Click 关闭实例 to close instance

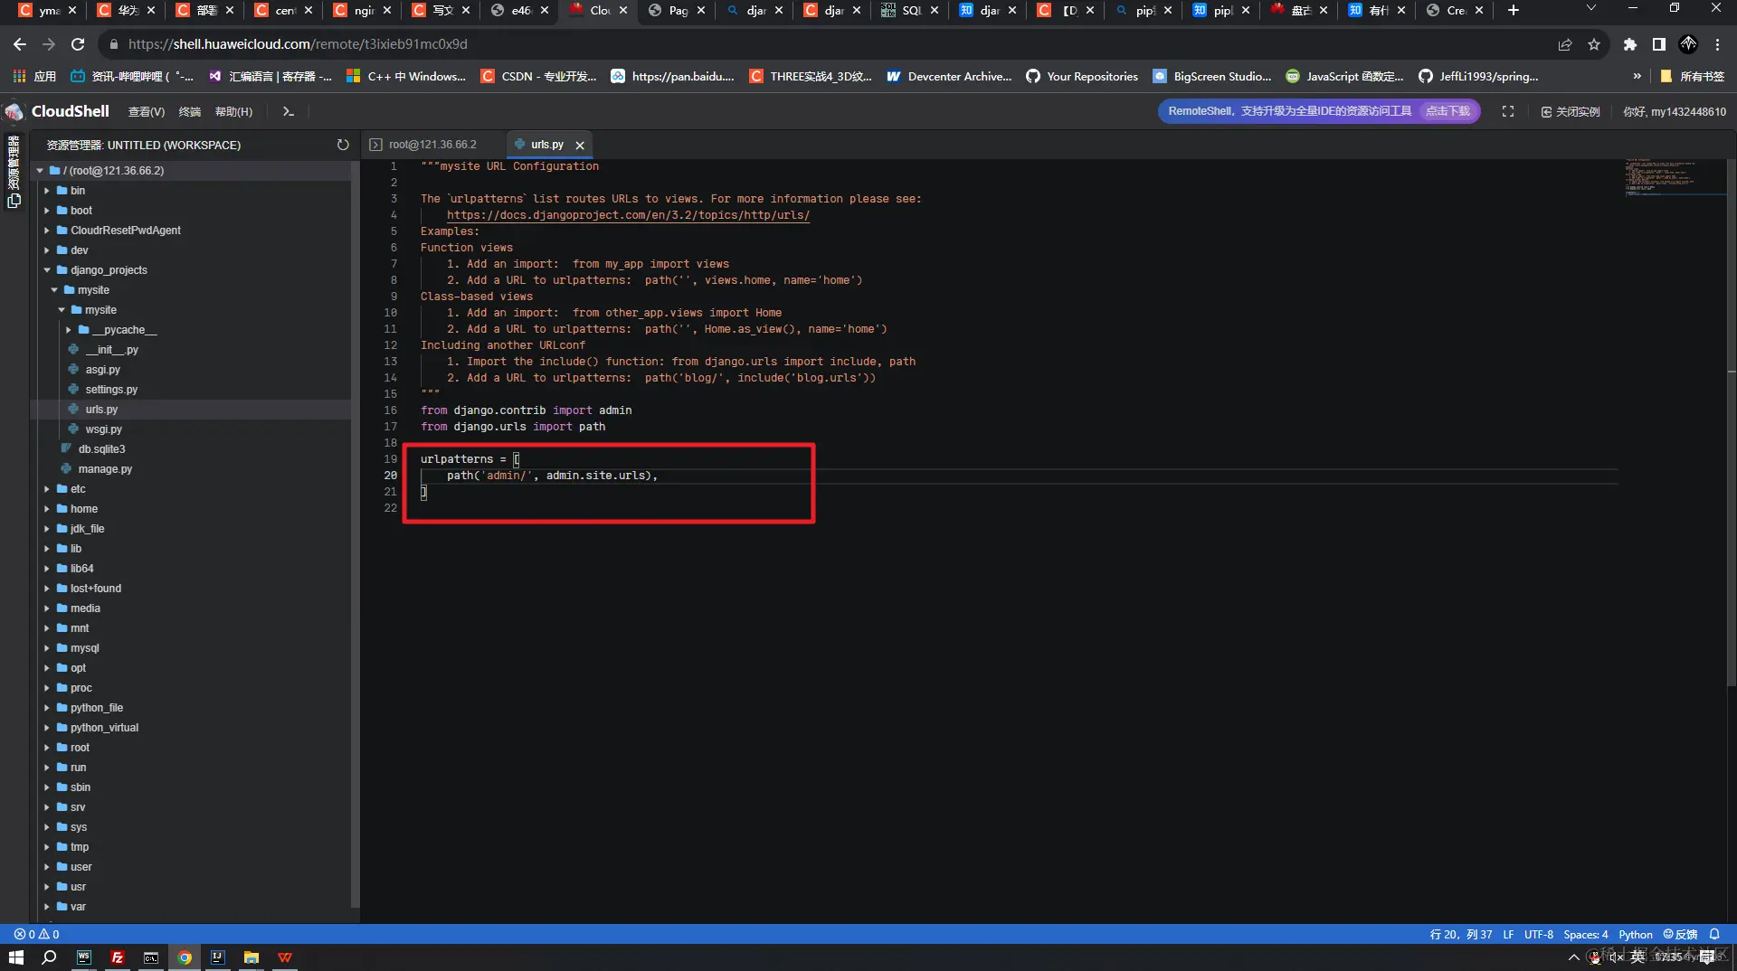[x=1571, y=112]
